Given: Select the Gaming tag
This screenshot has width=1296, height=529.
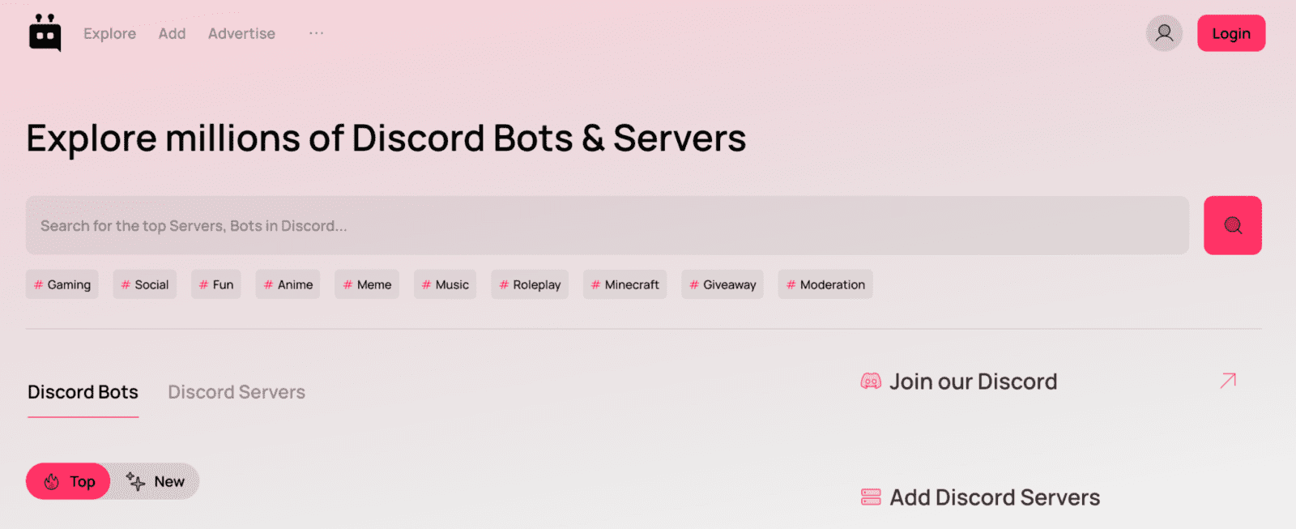Looking at the screenshot, I should point(62,284).
